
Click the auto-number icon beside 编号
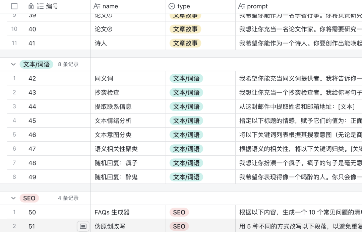point(40,6)
